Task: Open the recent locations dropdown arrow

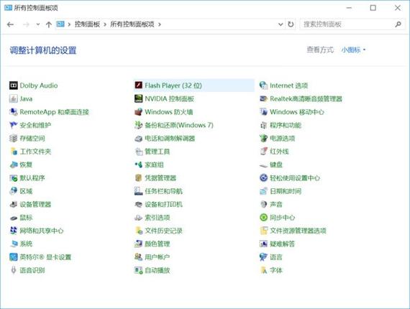Action: [38, 24]
